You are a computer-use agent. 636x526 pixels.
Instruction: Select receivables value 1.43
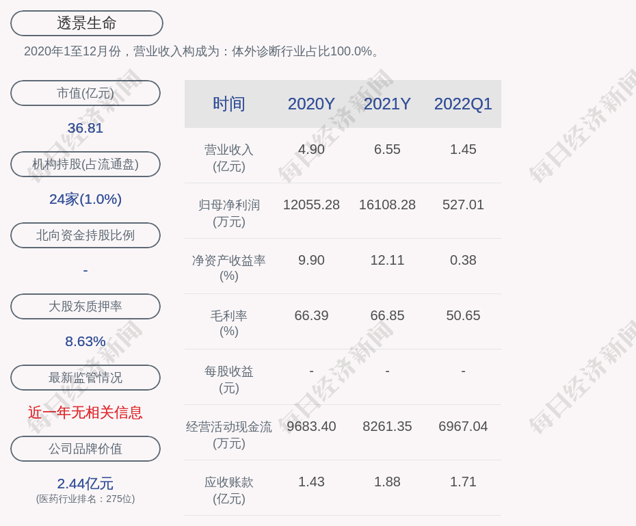311,482
